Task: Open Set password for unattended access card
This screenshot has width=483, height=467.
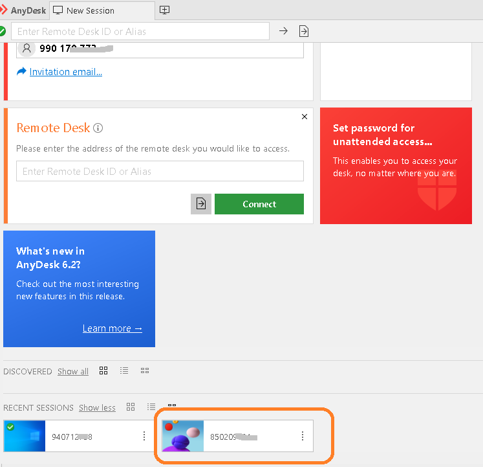Action: click(396, 166)
